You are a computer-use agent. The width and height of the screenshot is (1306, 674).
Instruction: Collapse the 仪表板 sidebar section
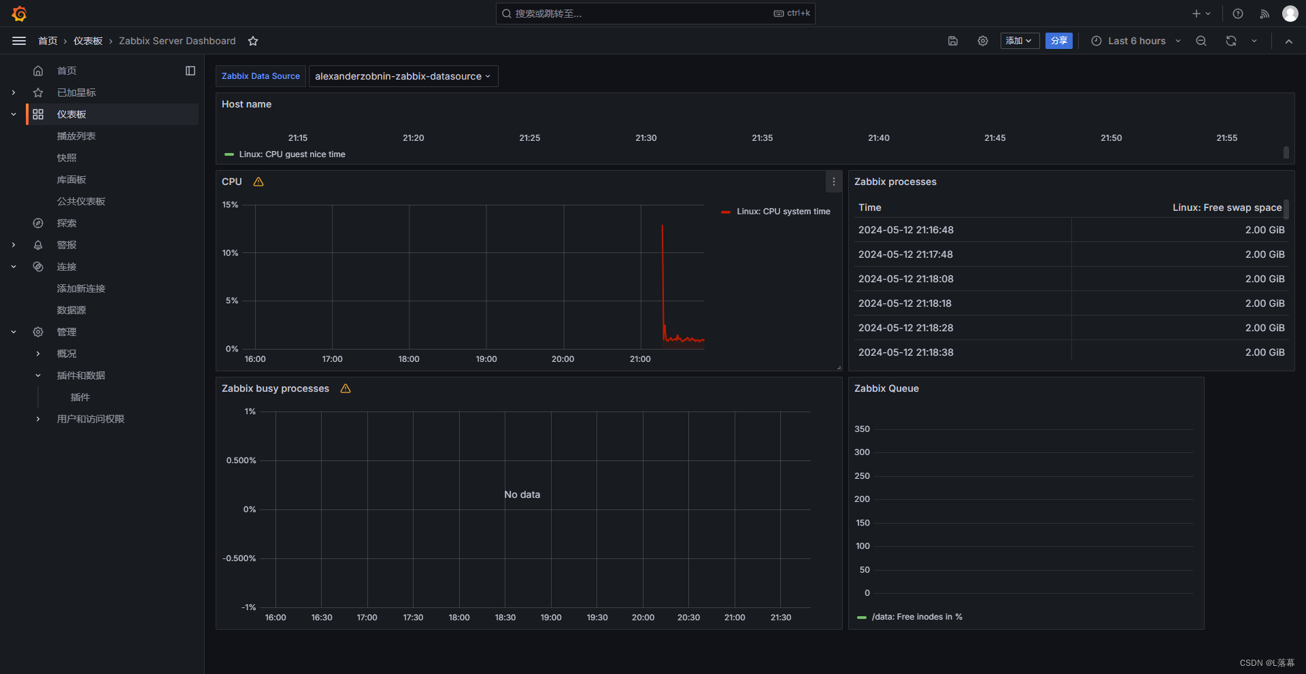tap(14, 114)
